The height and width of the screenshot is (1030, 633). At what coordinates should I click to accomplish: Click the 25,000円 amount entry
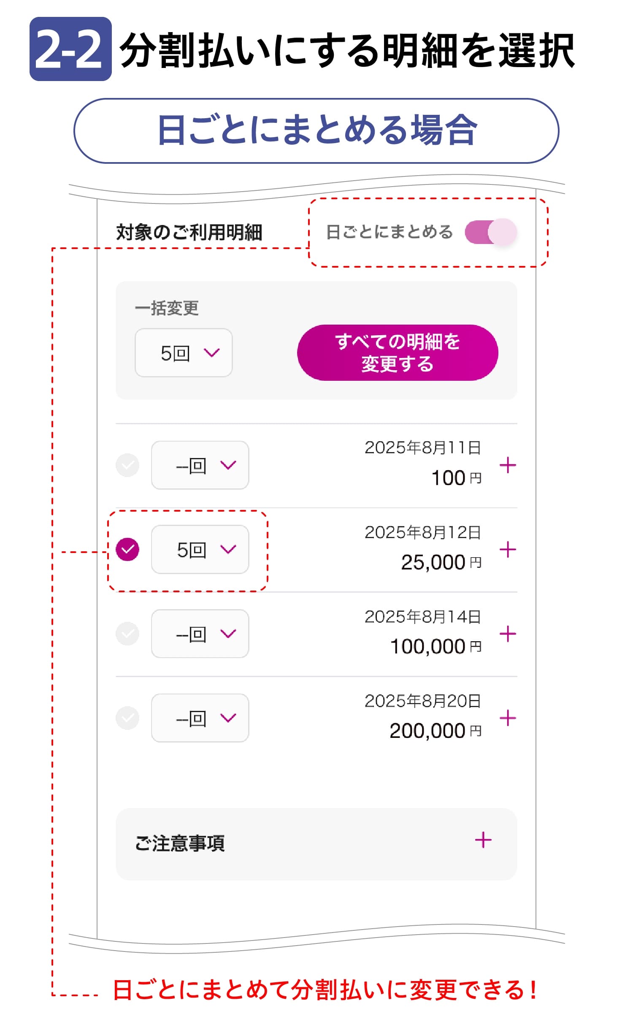[441, 562]
